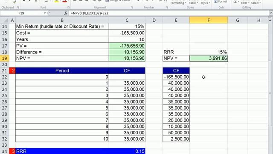Click -165,500.00 in column E row 22
Viewport: 273px width, 154px height.
(x=176, y=77)
